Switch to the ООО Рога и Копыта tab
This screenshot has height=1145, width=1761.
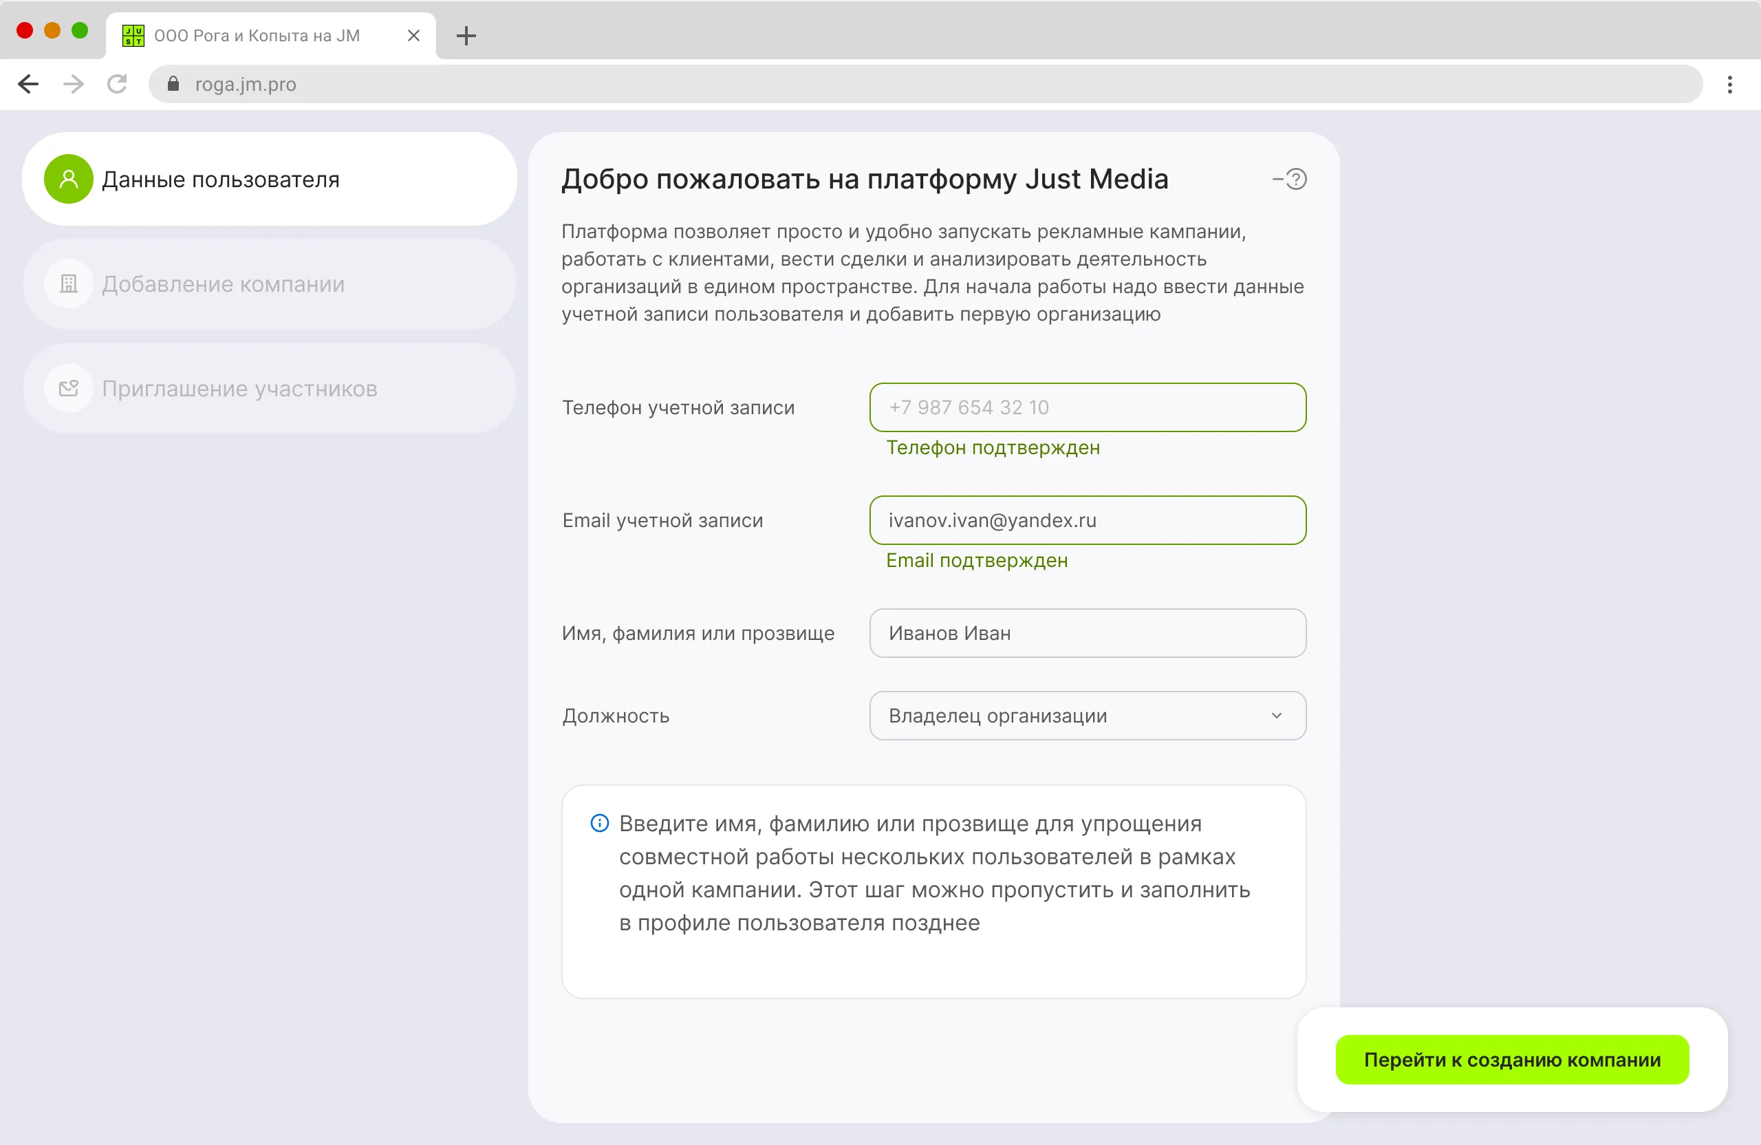(x=255, y=35)
